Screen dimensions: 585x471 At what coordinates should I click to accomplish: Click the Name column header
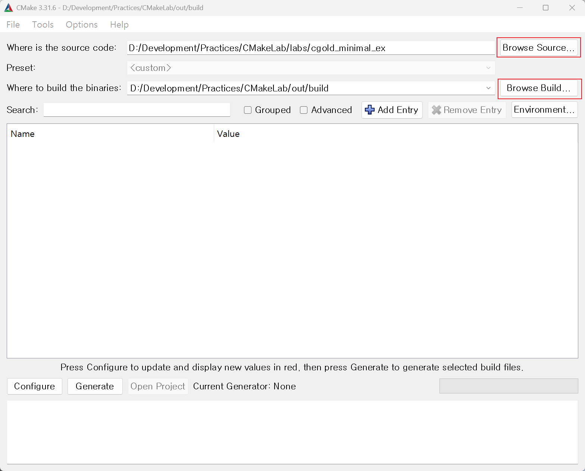[110, 134]
